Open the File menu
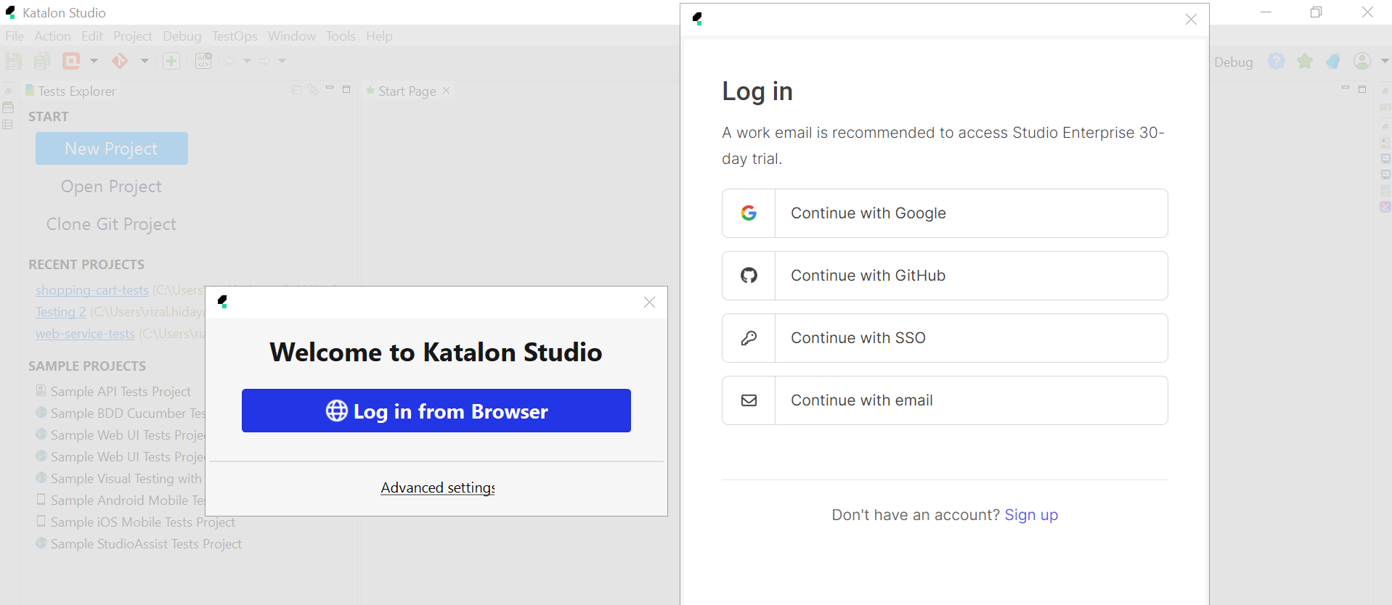This screenshot has width=1392, height=605. click(x=15, y=36)
